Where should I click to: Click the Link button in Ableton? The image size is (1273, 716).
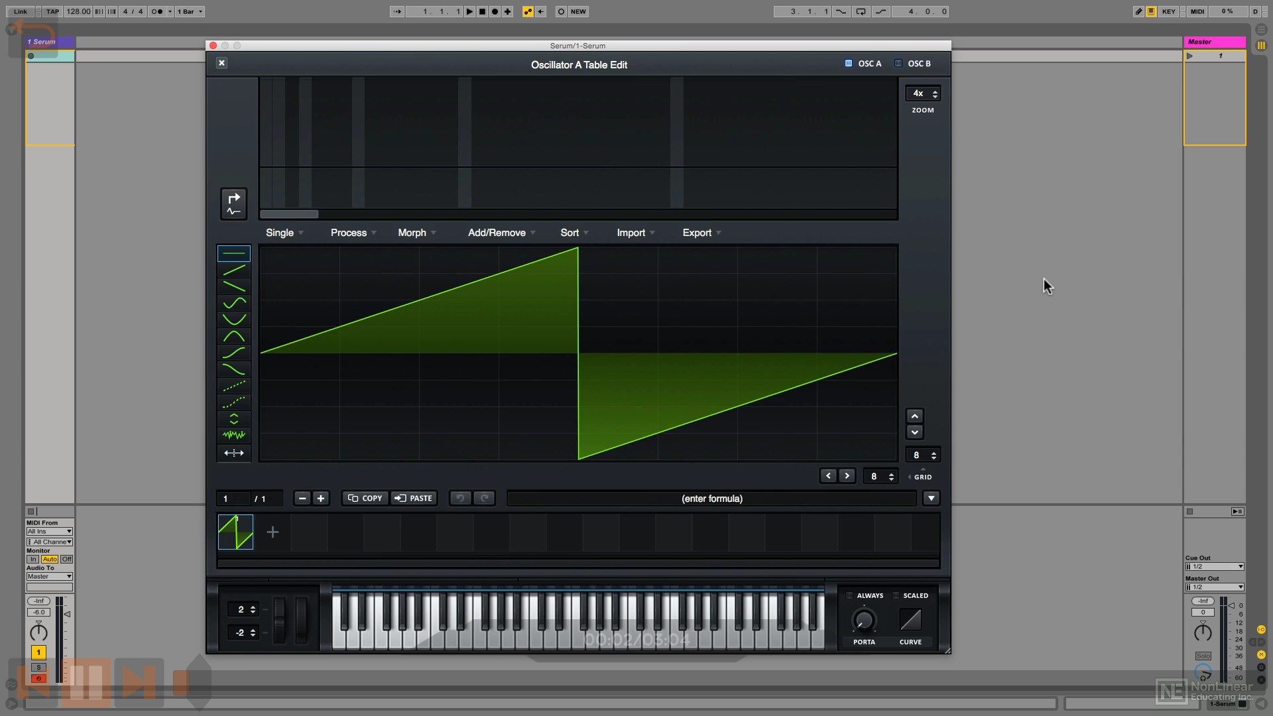[x=21, y=11]
